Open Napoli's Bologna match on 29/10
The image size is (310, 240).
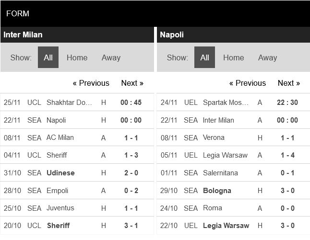click(217, 191)
